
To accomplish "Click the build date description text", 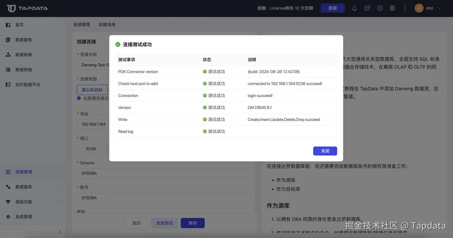I will point(274,72).
